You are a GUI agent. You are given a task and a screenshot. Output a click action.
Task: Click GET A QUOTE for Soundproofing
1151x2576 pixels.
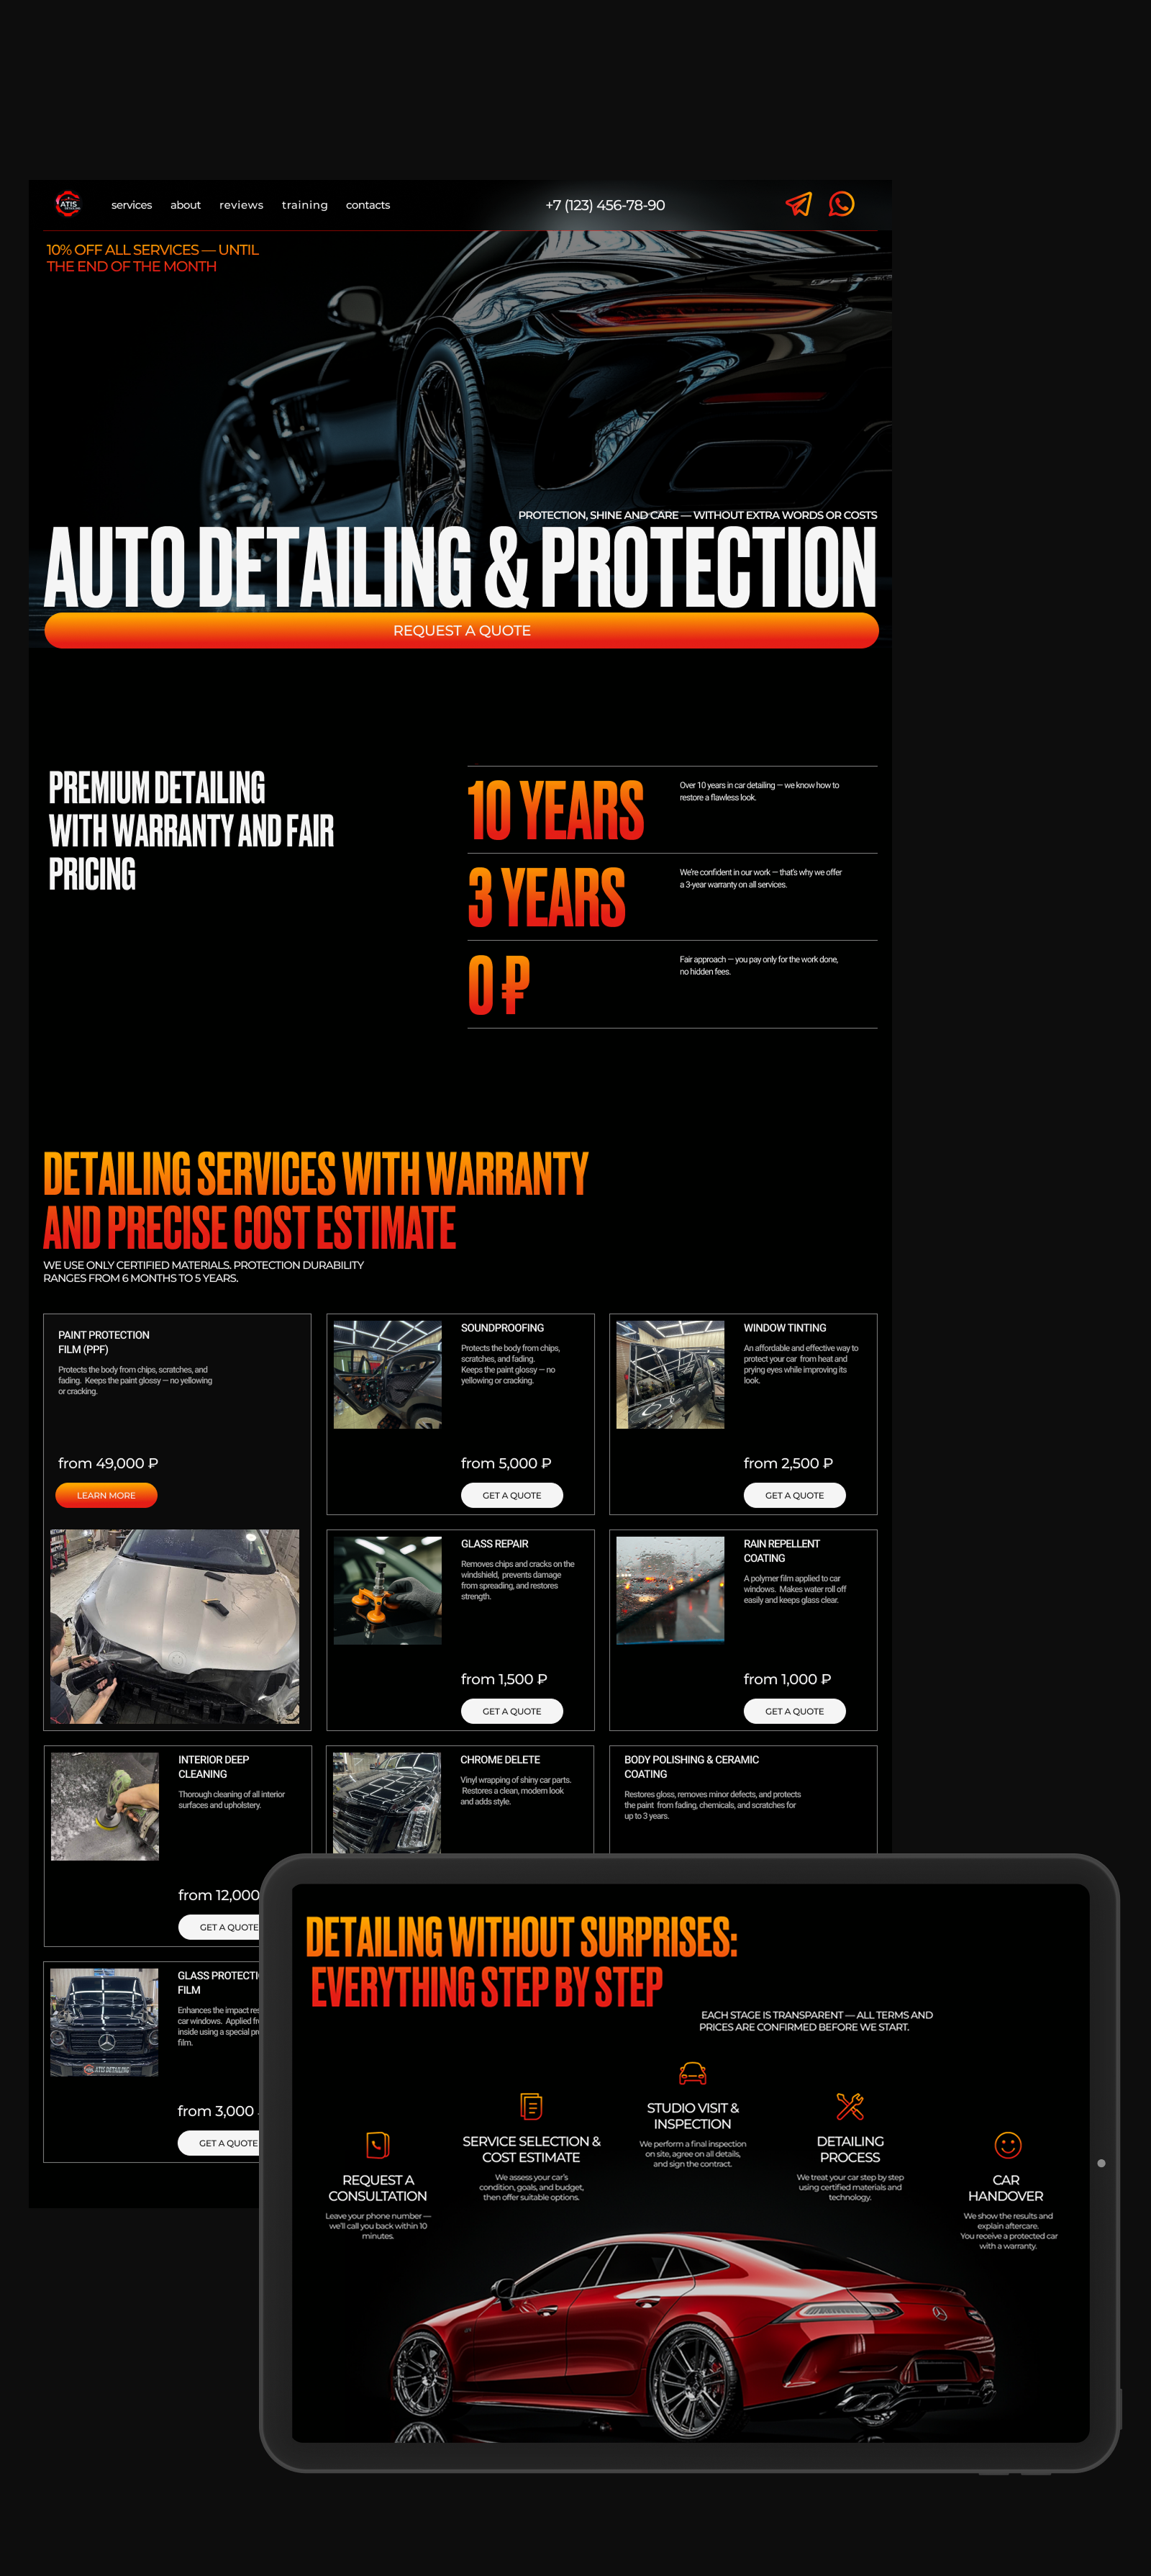[x=511, y=1494]
